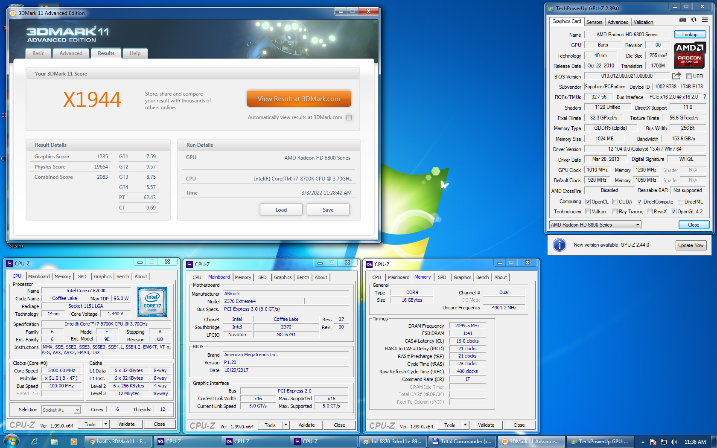
Task: Open the Windows Start orb
Action: tap(11, 441)
